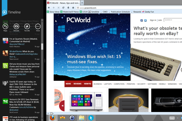Open the Sendible bookmark
Screen dimensions: 182x121
coord(94,12)
